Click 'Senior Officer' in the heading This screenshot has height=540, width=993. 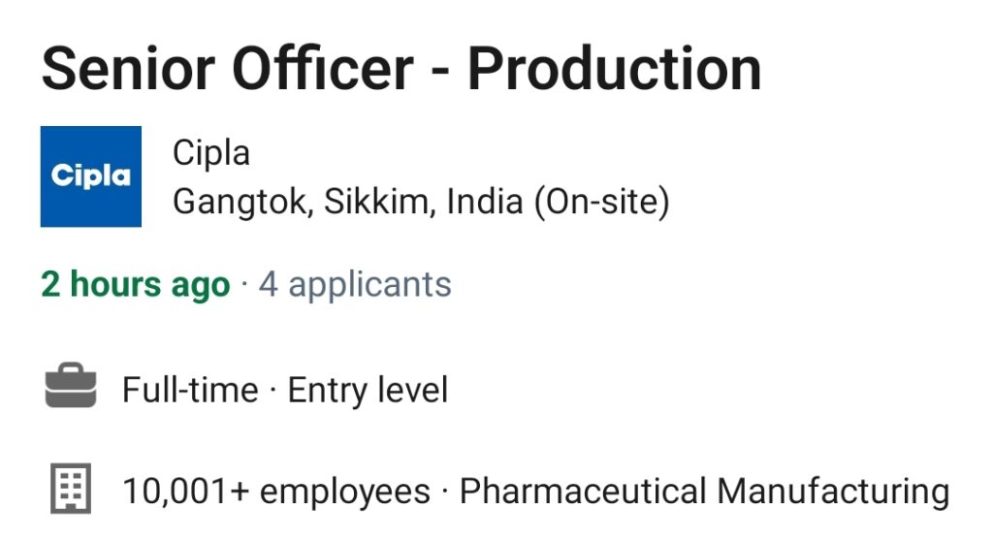pyautogui.click(x=227, y=70)
